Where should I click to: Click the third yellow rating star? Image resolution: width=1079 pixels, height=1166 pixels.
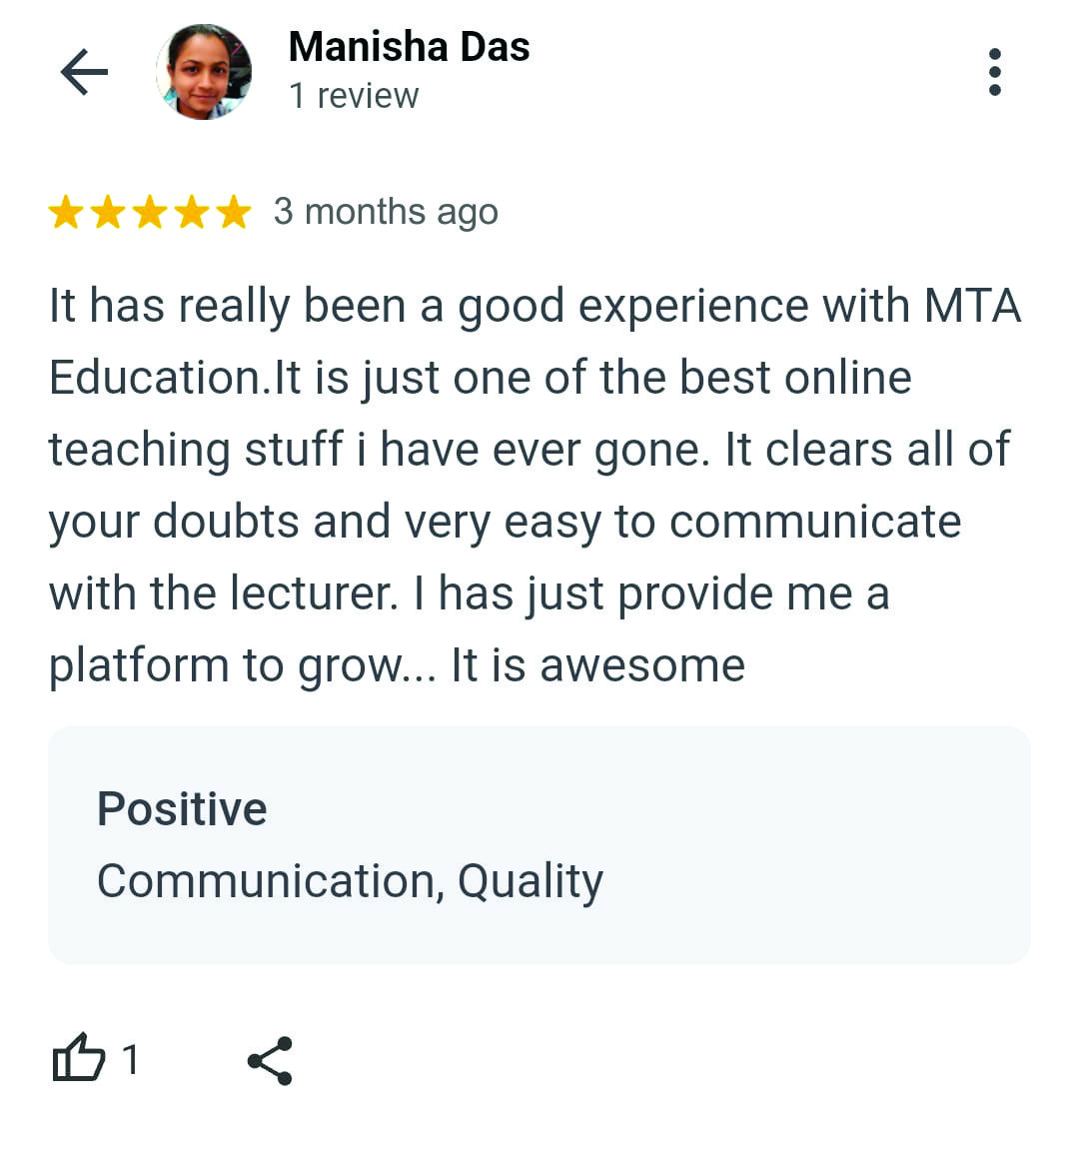(x=150, y=213)
